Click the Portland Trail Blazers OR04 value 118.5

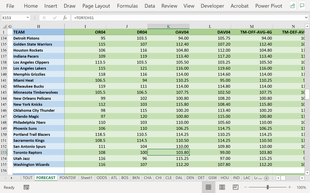(85, 134)
